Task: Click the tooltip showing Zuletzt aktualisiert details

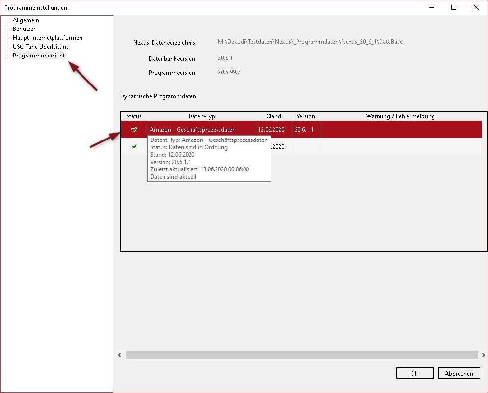Action: point(209,169)
